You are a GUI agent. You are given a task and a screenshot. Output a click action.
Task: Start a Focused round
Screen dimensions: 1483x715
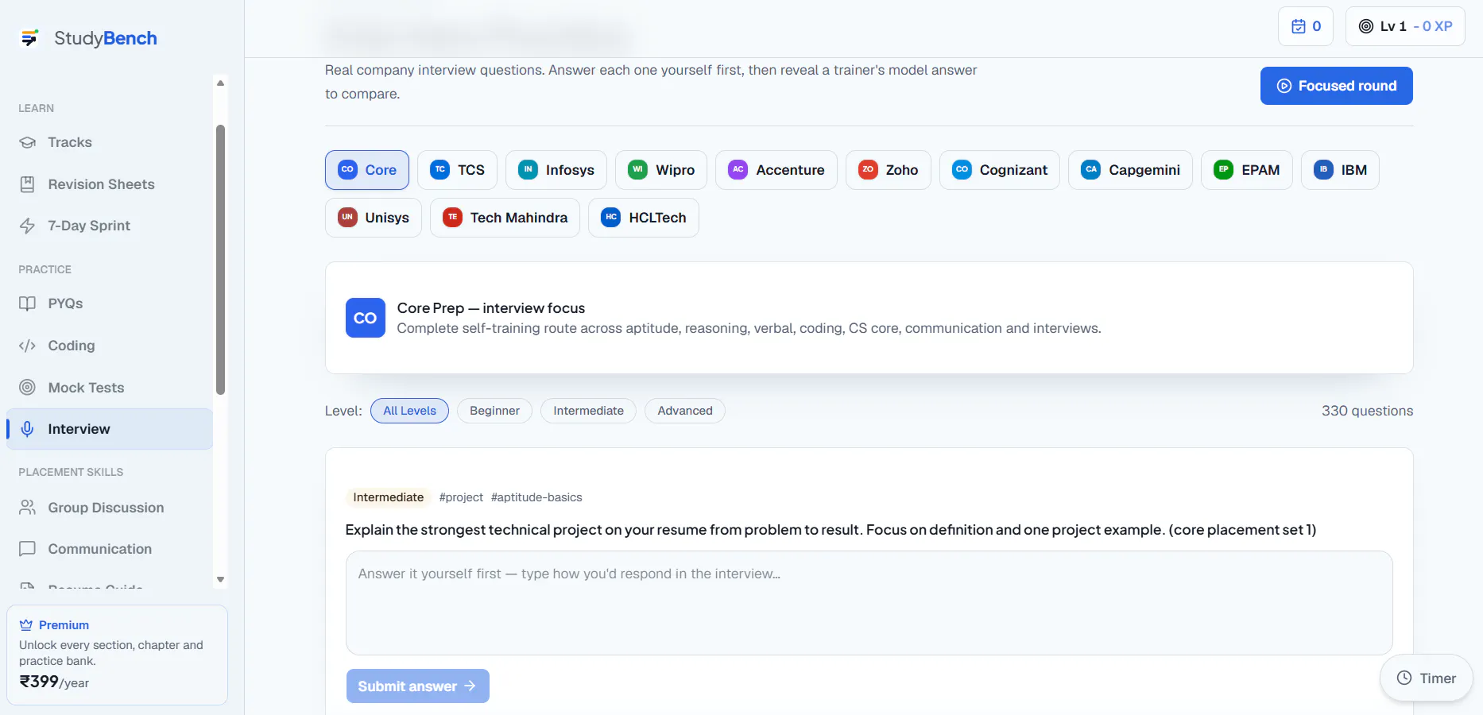click(1337, 86)
